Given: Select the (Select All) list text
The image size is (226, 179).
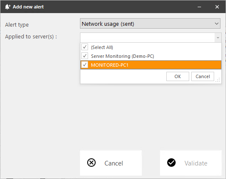Looking at the screenshot, I should 102,47.
